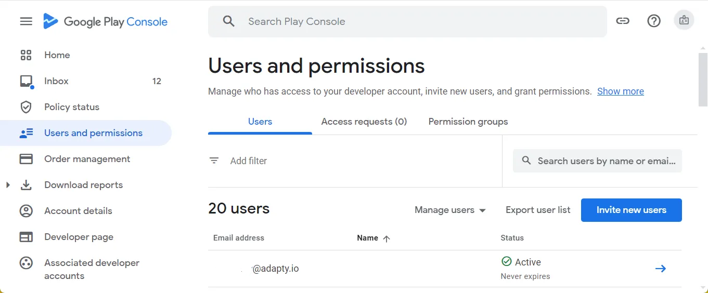
Task: Click the Search Play Console field
Action: pyautogui.click(x=406, y=21)
